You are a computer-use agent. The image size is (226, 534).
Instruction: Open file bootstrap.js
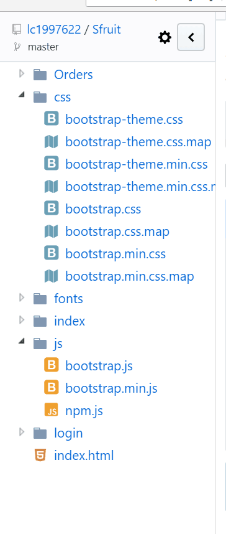pyautogui.click(x=99, y=366)
